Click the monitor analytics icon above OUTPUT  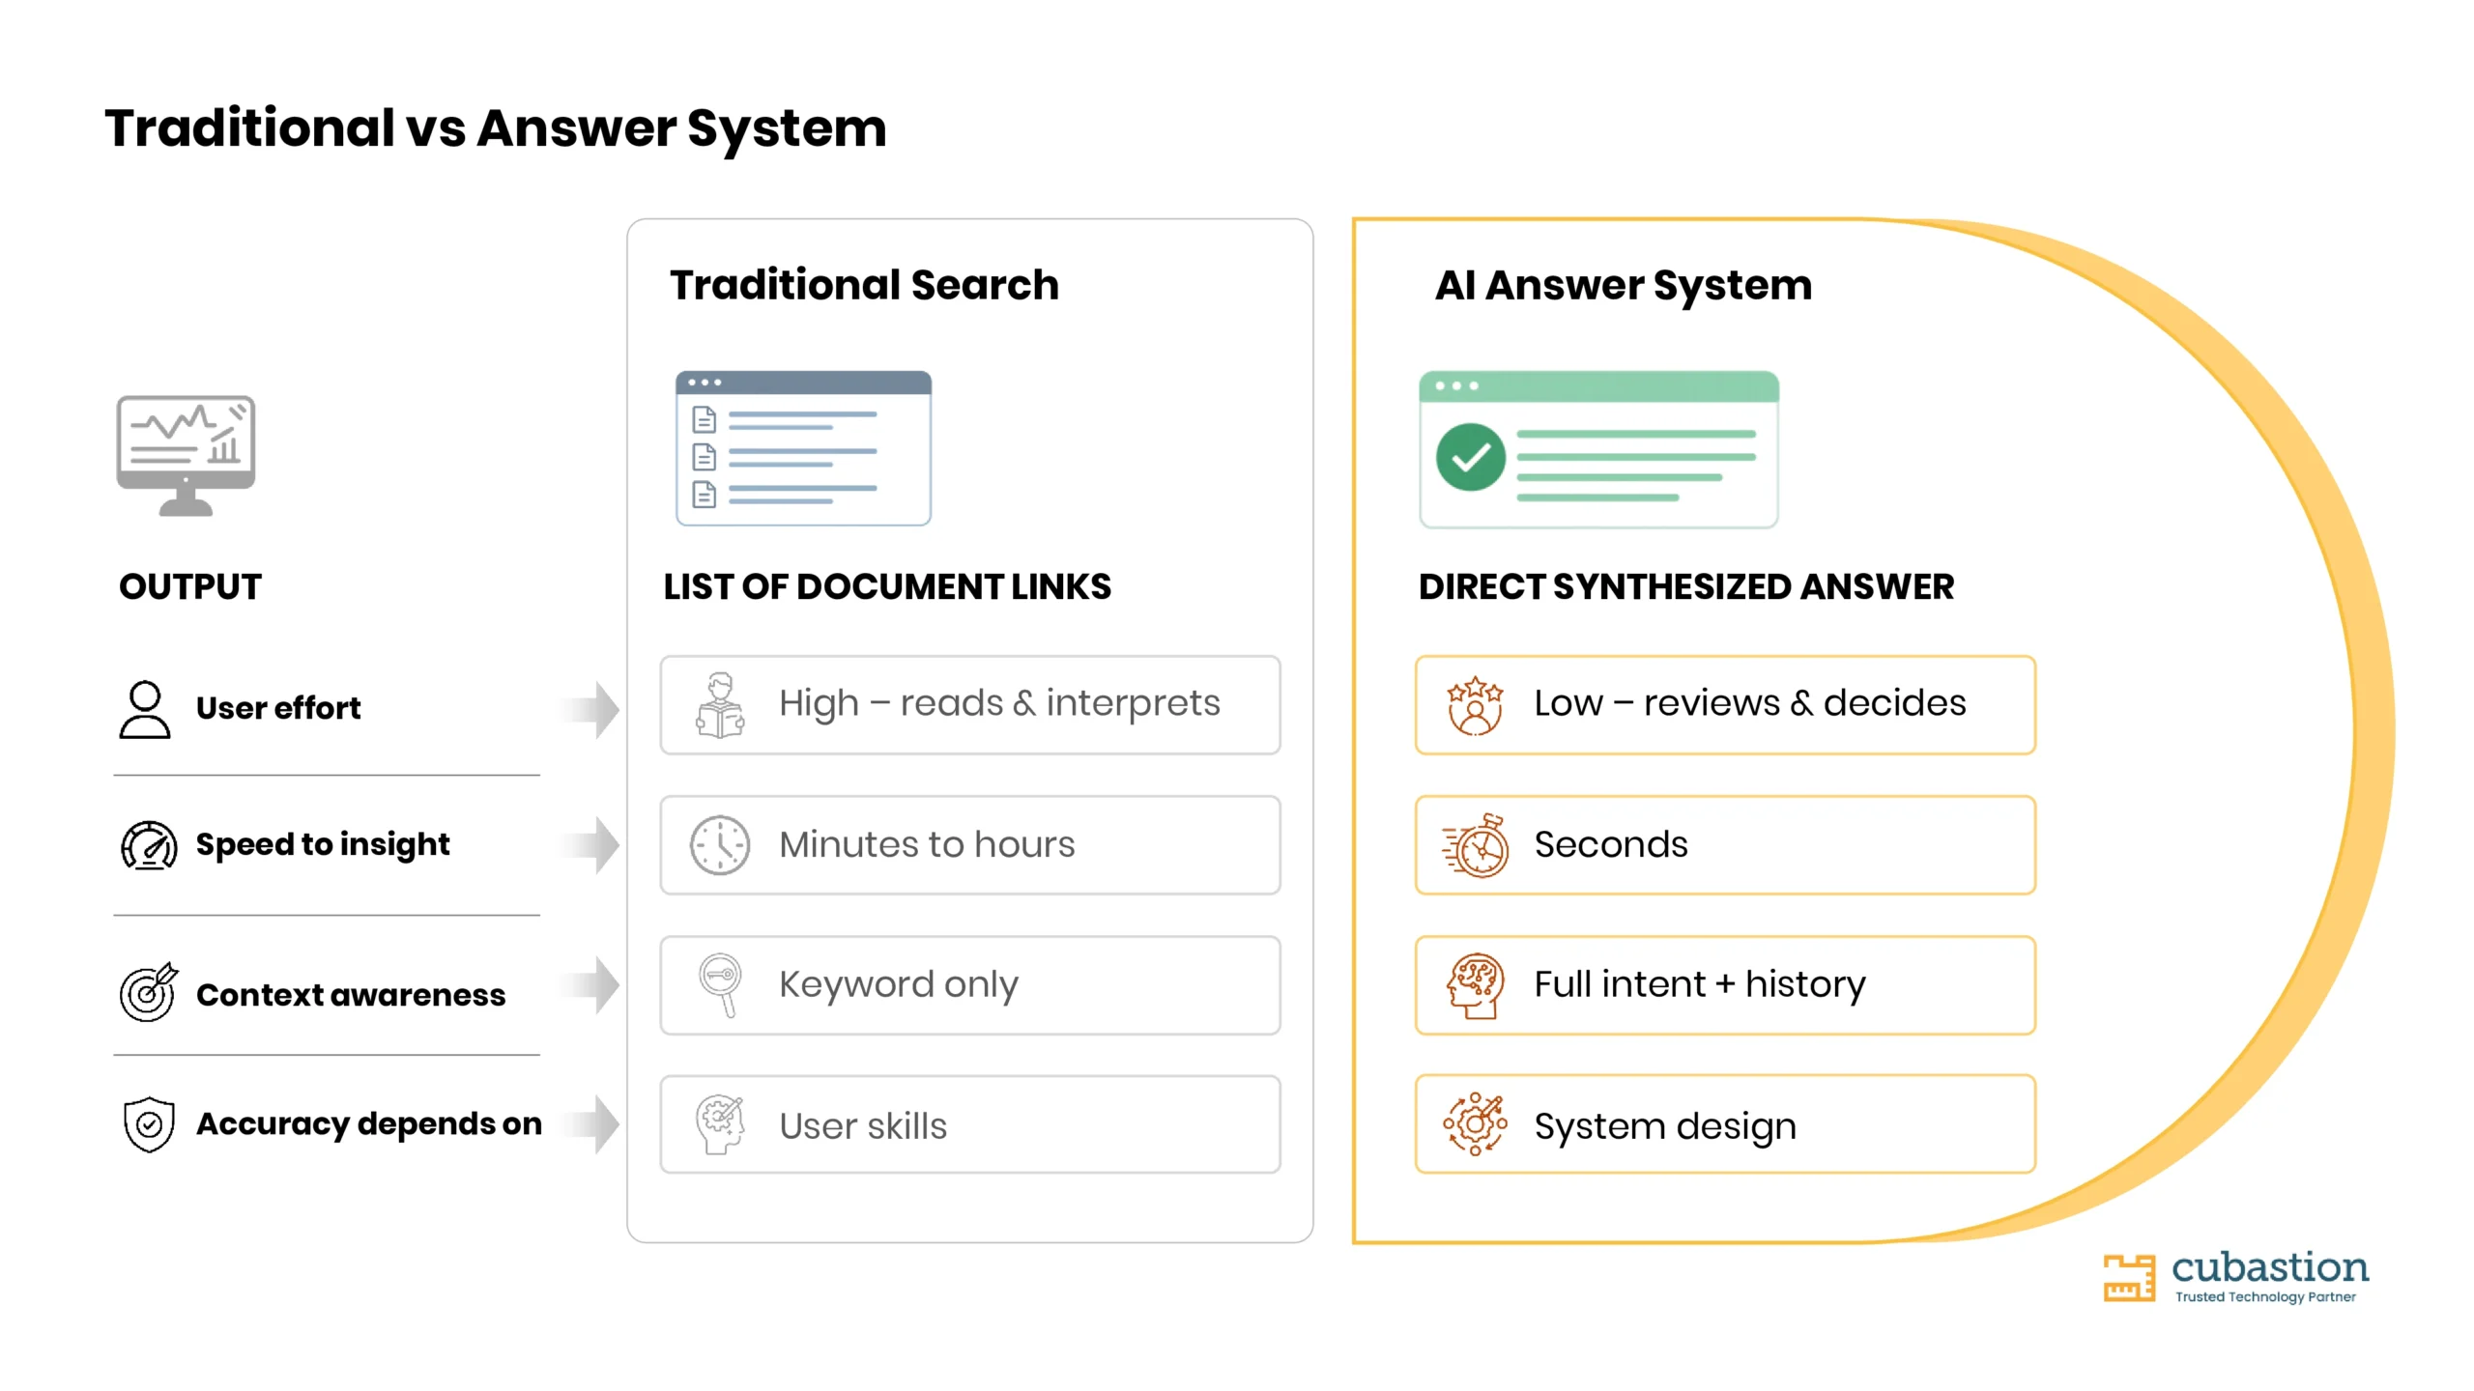point(186,455)
